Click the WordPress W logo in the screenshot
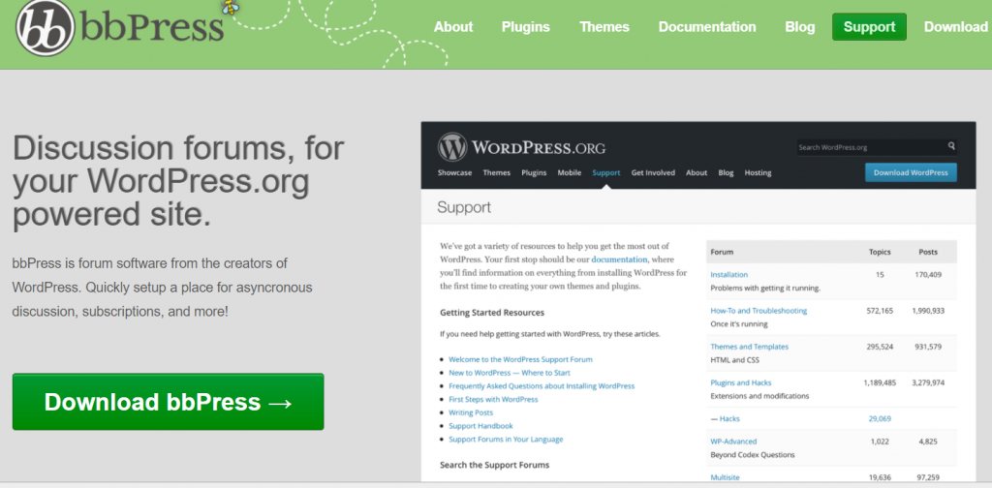Viewport: 992px width, 488px height. tap(452, 147)
